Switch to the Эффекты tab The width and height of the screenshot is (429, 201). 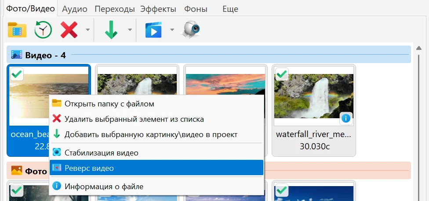pos(158,9)
